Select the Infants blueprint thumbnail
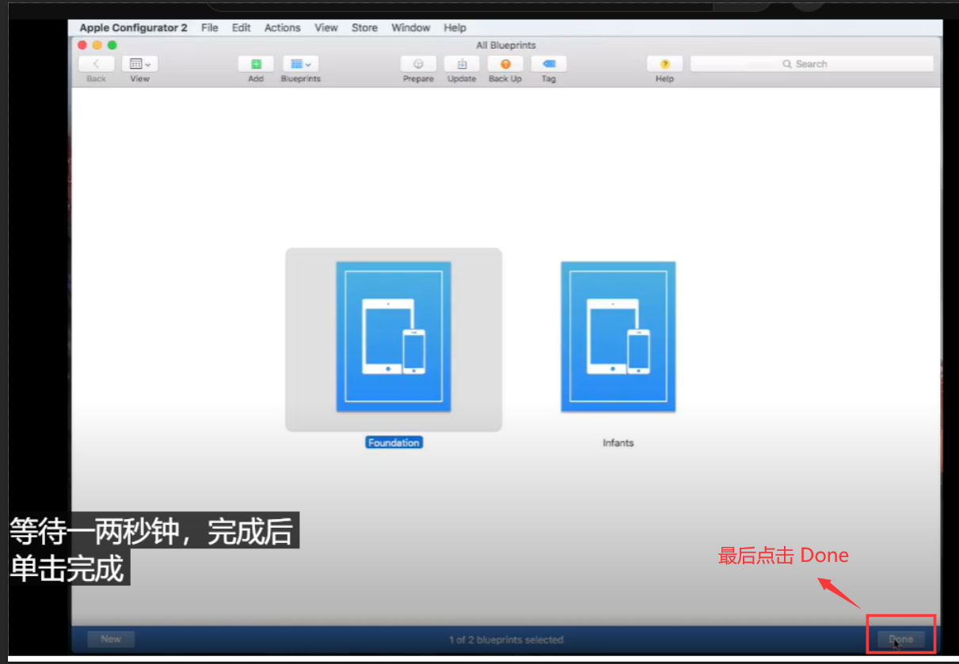The image size is (959, 664). point(618,337)
